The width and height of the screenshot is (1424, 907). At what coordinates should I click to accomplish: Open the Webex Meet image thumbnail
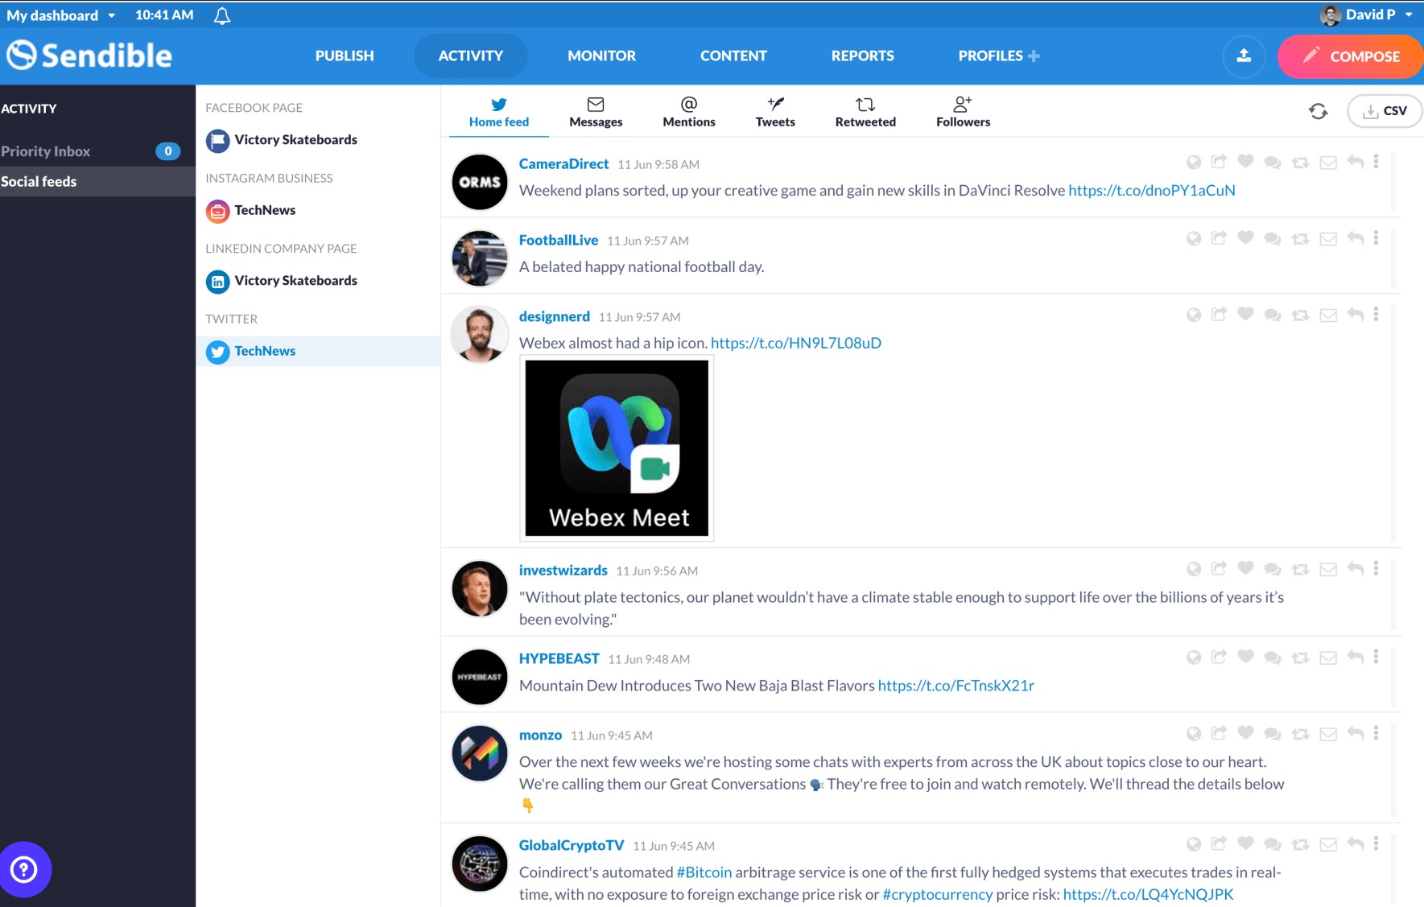coord(617,448)
